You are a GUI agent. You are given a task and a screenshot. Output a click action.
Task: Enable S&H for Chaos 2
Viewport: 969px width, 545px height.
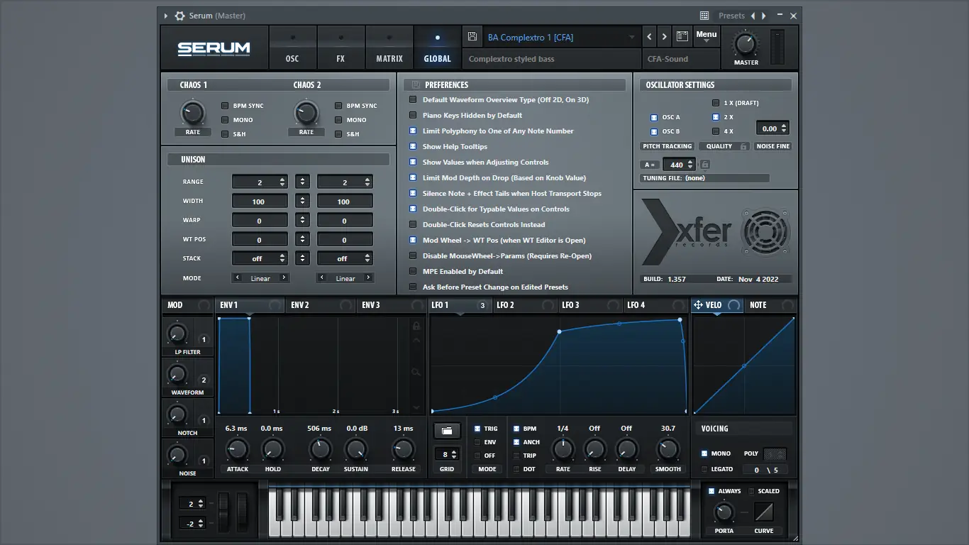338,134
